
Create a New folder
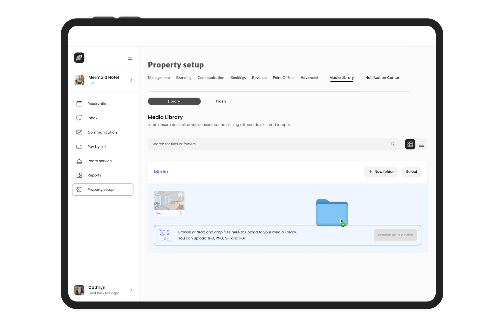coord(381,172)
